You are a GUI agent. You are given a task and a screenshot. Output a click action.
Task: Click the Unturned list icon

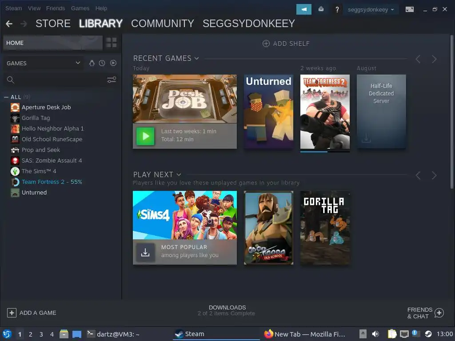coord(15,193)
